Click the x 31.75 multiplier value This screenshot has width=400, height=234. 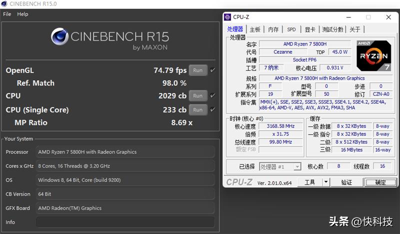coord(280,134)
